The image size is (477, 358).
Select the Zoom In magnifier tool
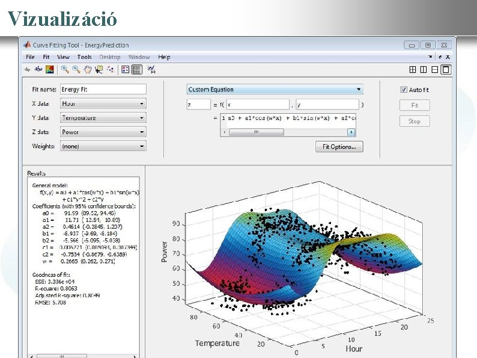click(x=64, y=69)
